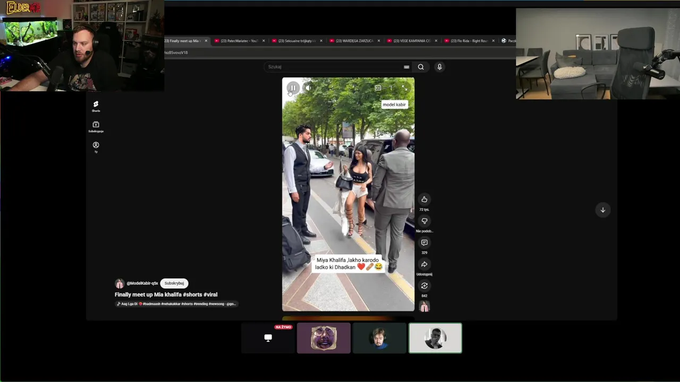The image size is (680, 382).
Task: Open the remix button (842)
Action: (x=424, y=286)
